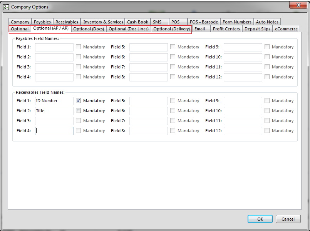The height and width of the screenshot is (231, 310).
Task: Click the Payables Field 1 text box
Action: 54,47
